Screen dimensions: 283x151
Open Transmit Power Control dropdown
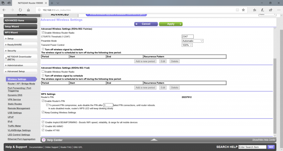pyautogui.click(x=187, y=45)
